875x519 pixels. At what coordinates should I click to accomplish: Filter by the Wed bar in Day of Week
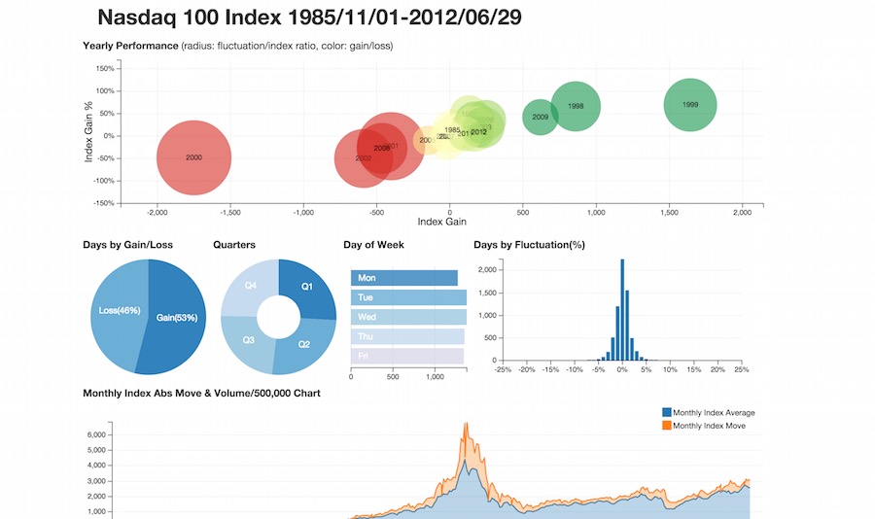[408, 317]
